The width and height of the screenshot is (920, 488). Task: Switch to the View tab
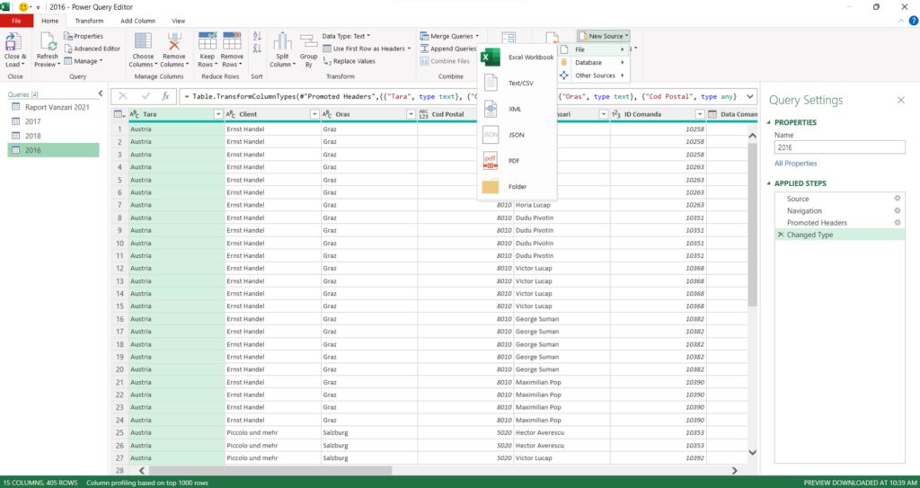point(179,21)
